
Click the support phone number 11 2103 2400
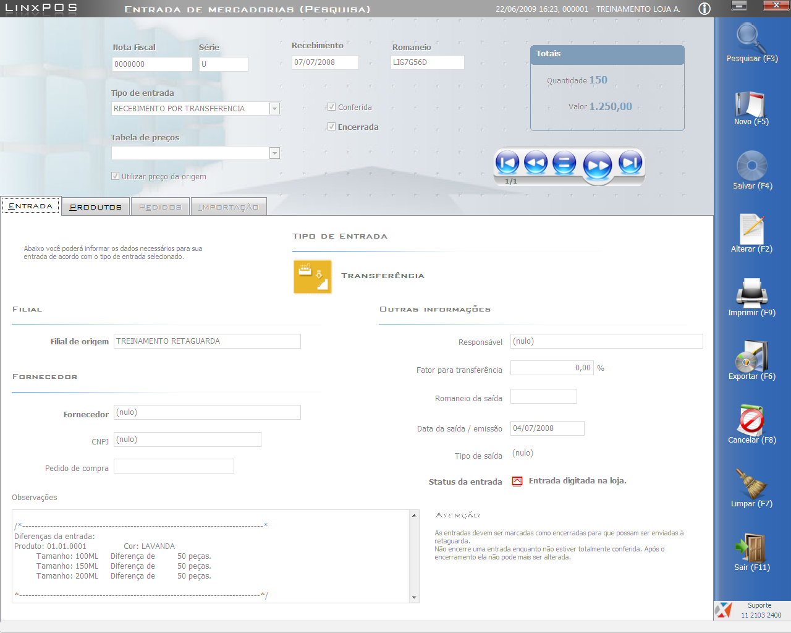click(x=761, y=615)
